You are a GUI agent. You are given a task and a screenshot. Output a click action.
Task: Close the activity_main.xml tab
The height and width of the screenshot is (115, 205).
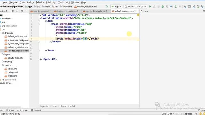[x=51, y=11]
